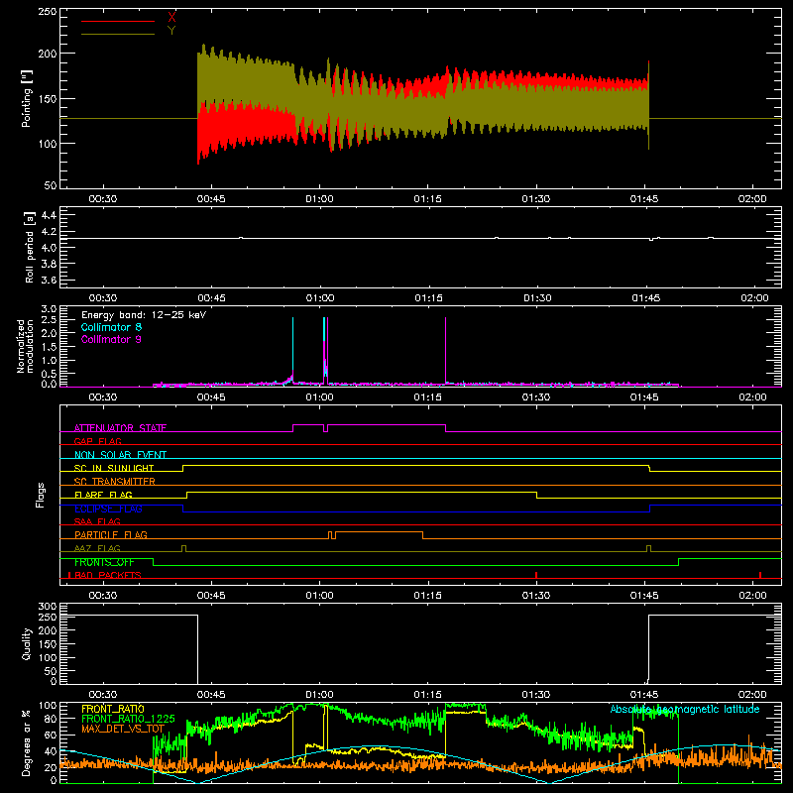Click the 00:45 time label under the modulation plot
The height and width of the screenshot is (793, 793).
click(211, 397)
